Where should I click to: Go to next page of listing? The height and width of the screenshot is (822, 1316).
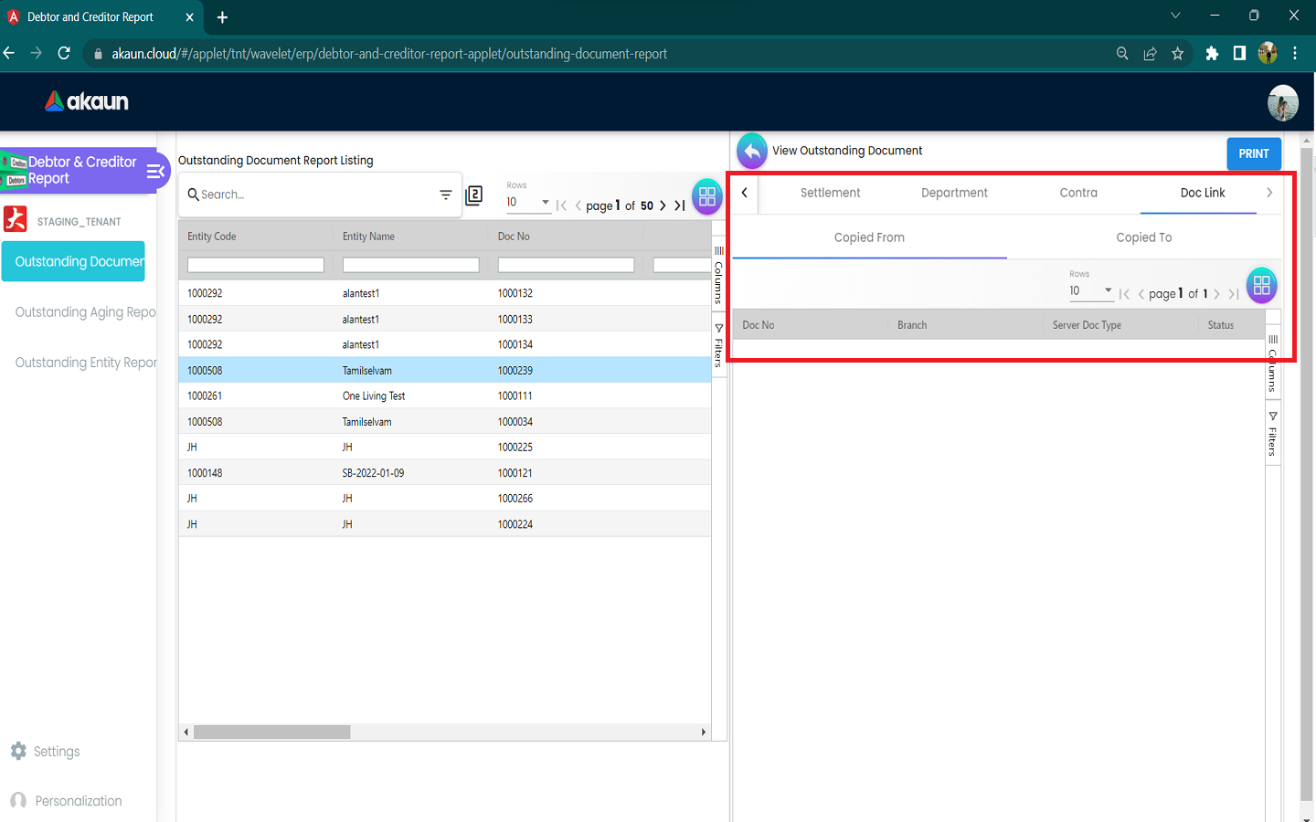663,205
